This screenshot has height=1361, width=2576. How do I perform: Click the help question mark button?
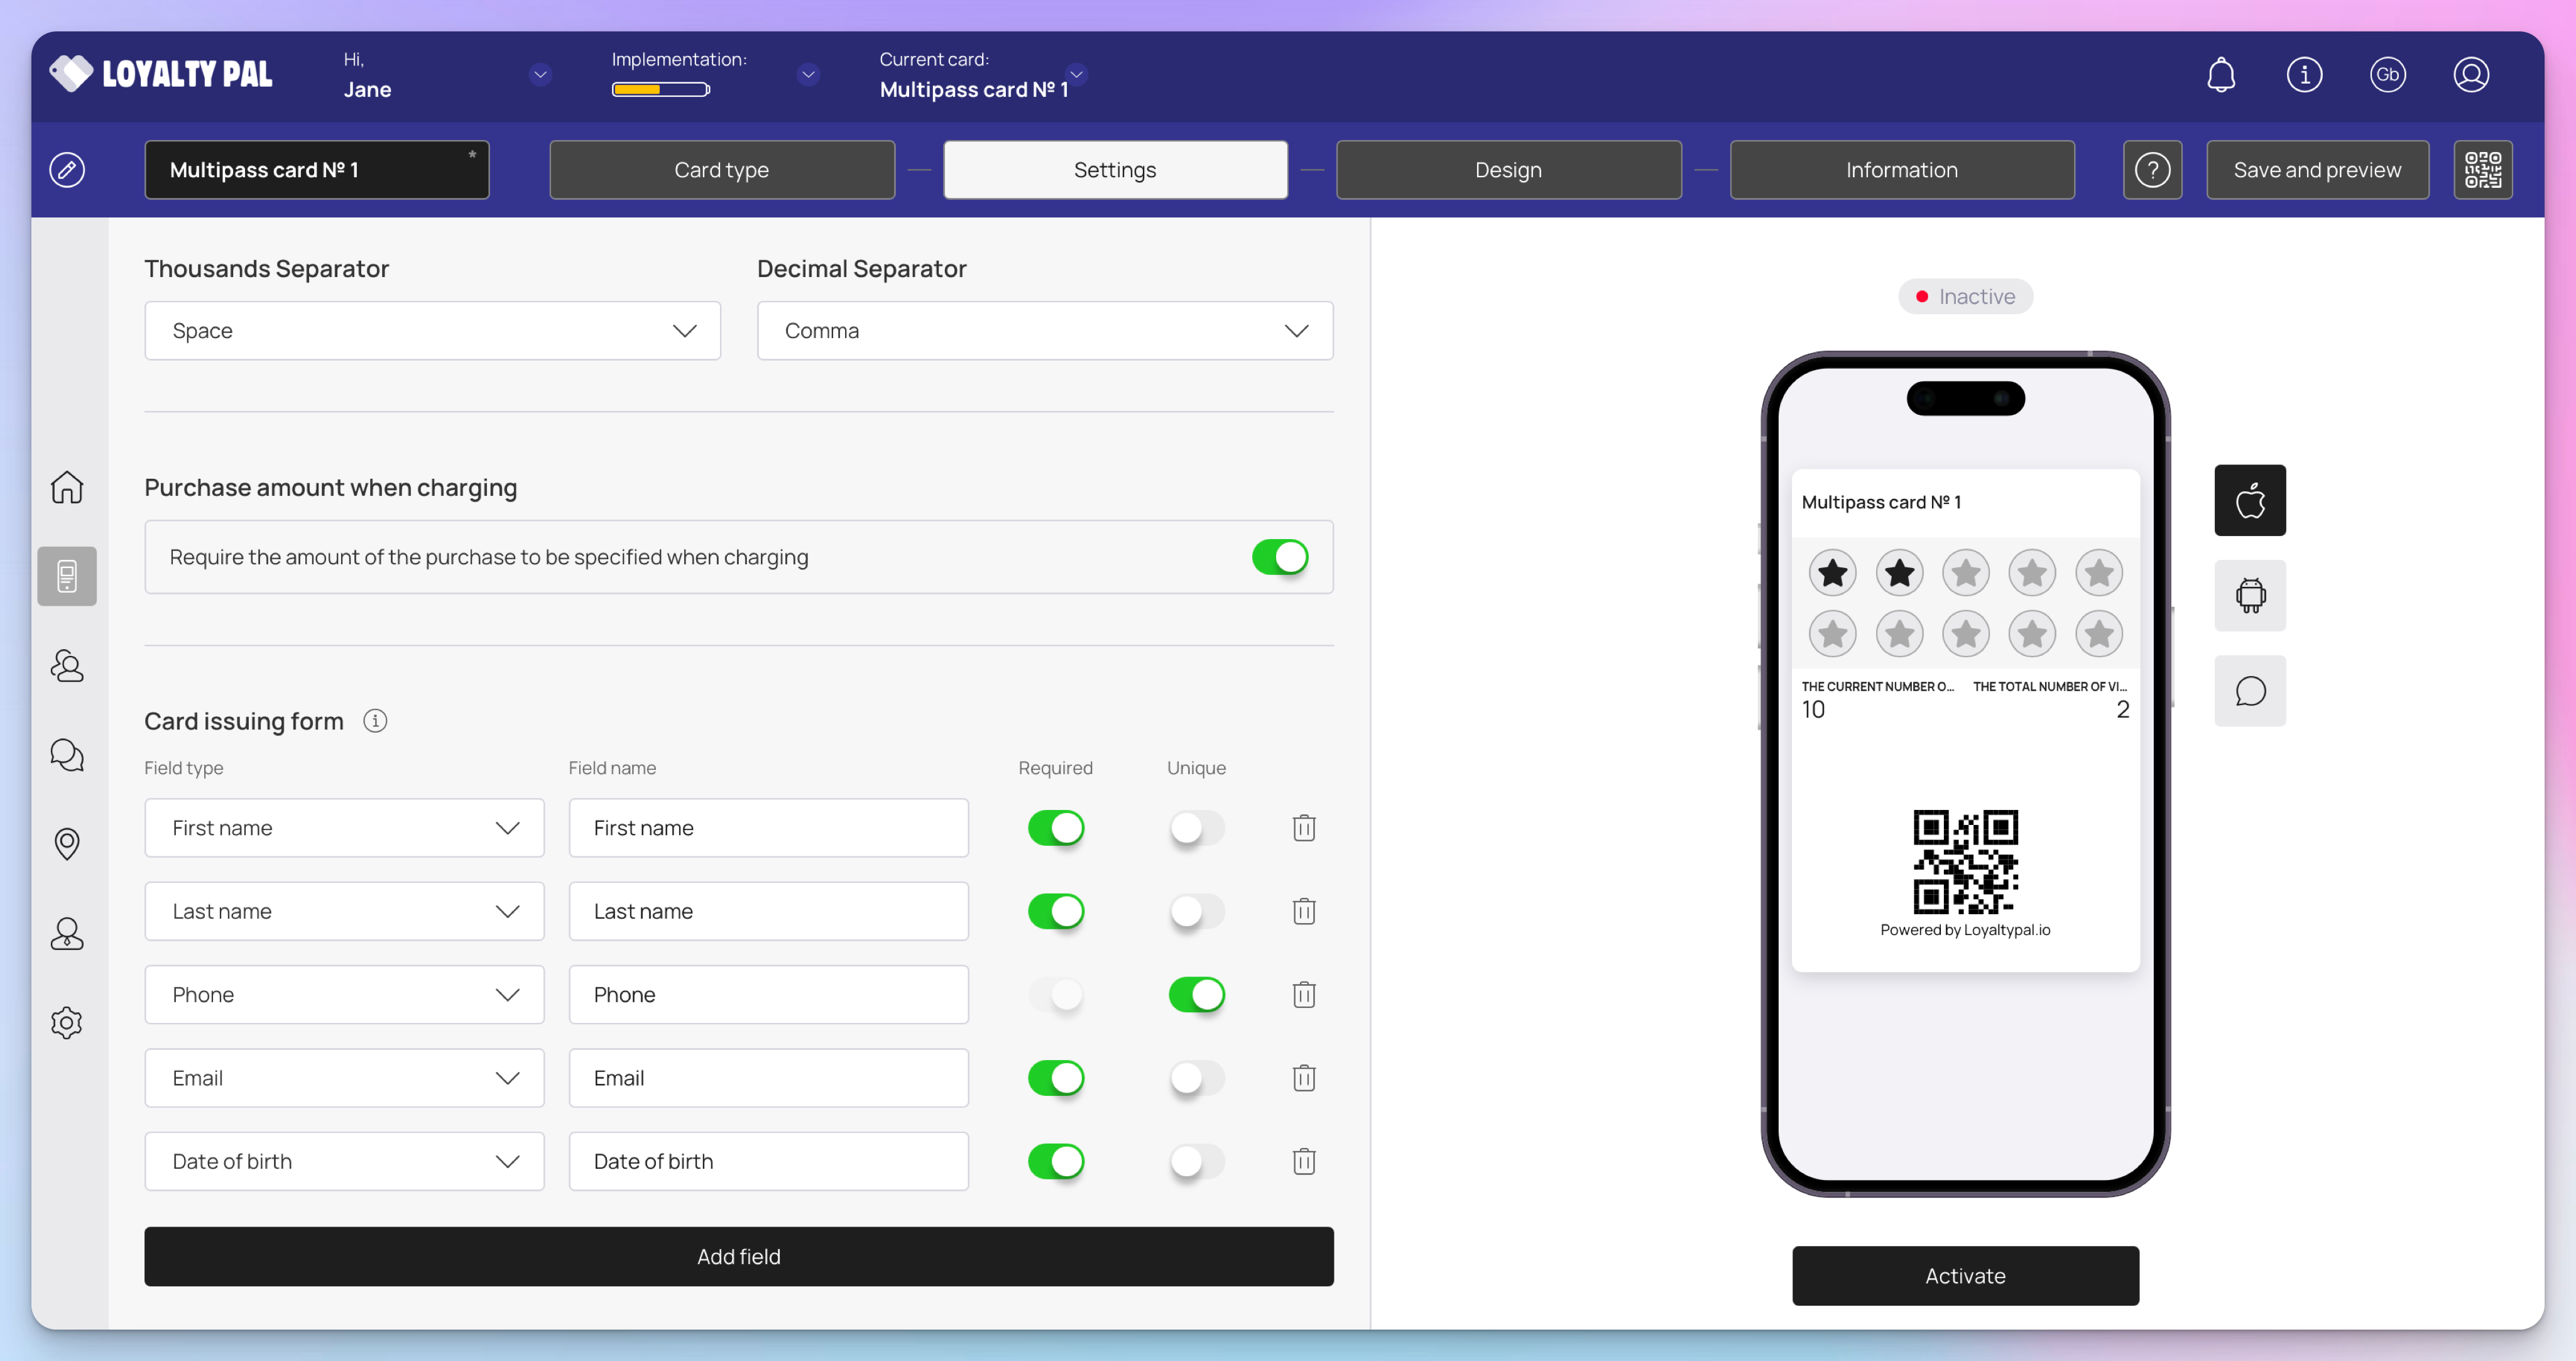pos(2152,170)
